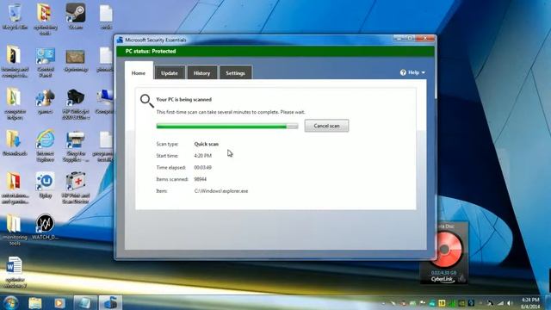Cancel the running quick scan
The height and width of the screenshot is (310, 551).
(326, 126)
